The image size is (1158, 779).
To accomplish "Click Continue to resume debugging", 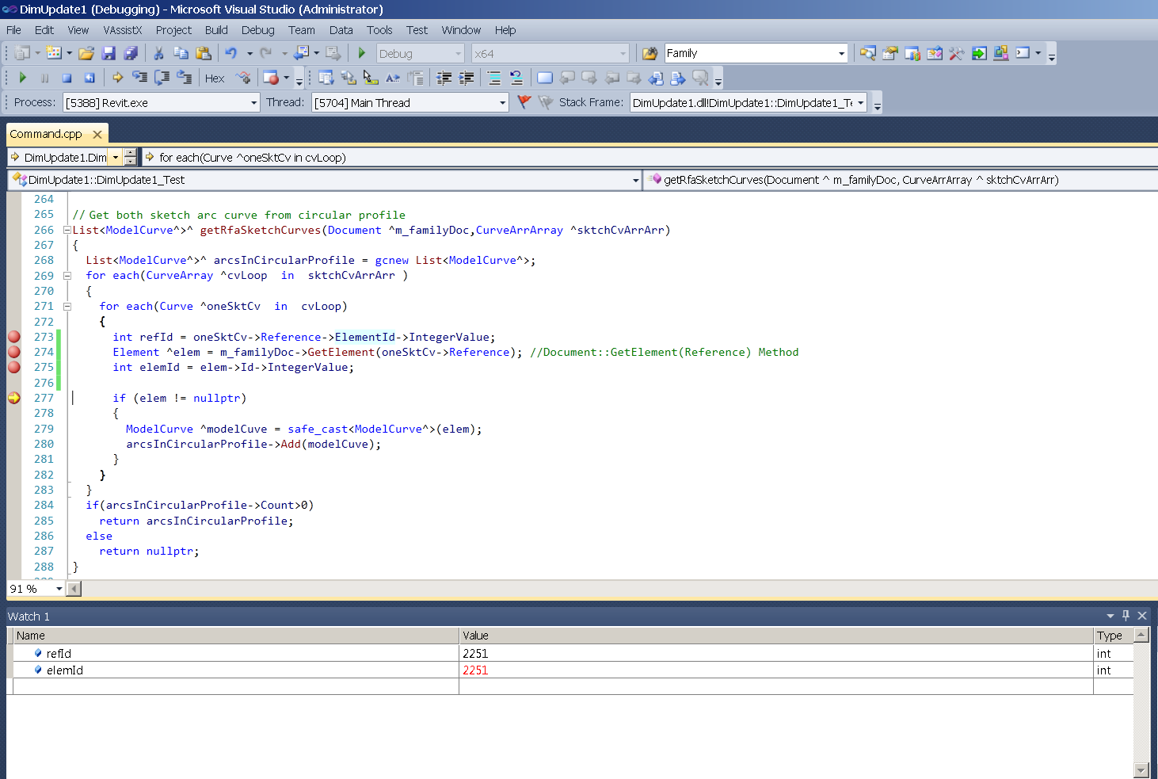I will coord(21,78).
